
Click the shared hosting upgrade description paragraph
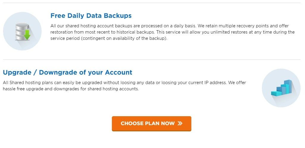(x=124, y=86)
